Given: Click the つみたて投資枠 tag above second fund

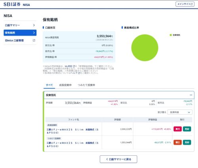Looking at the screenshot, I should pyautogui.click(x=54, y=138).
